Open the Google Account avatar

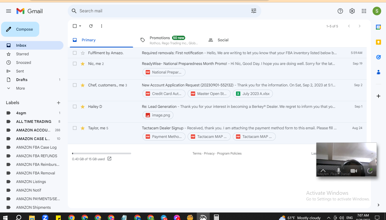click(x=377, y=11)
